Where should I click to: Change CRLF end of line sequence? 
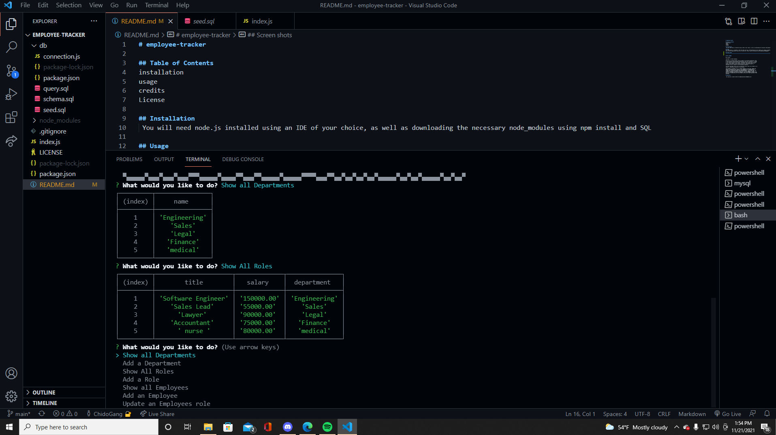point(664,414)
